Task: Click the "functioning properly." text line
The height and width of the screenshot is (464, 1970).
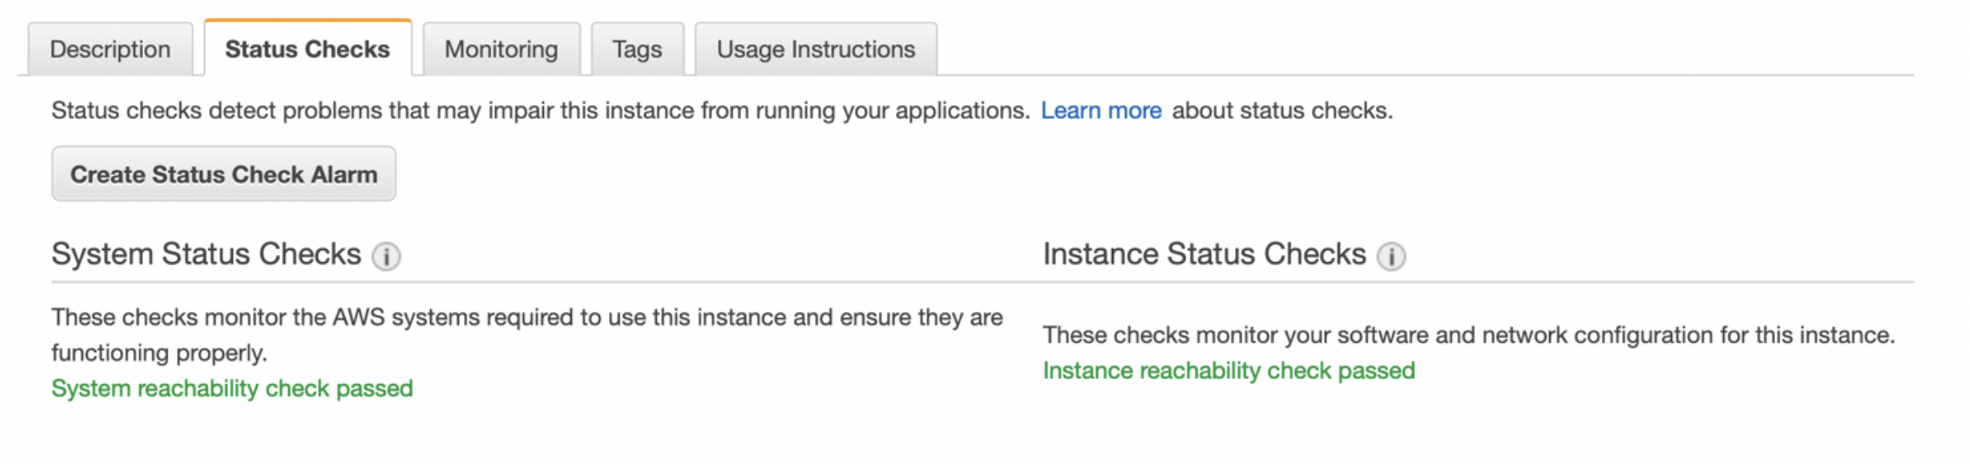Action: [x=159, y=353]
